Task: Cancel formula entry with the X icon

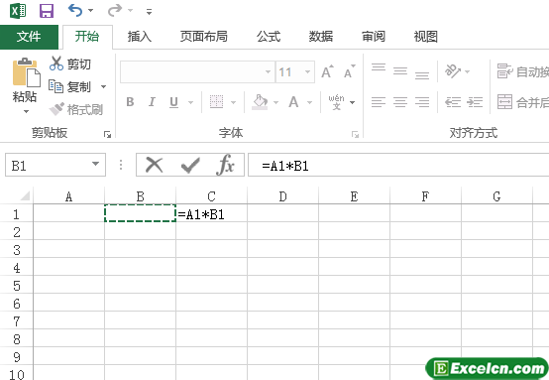Action: [154, 165]
